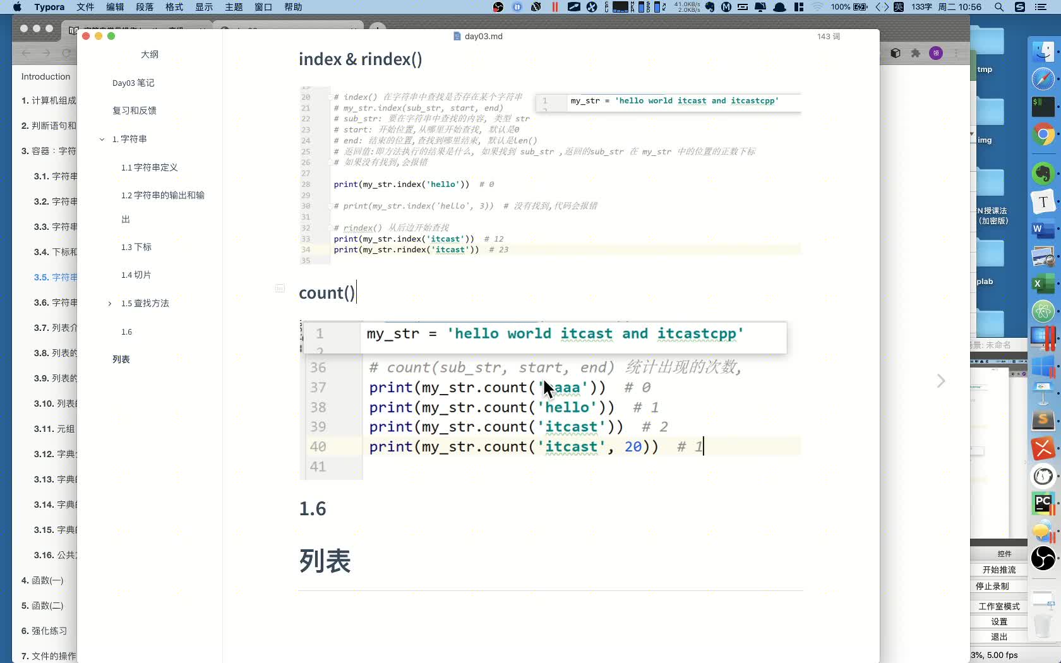Open Keynote from the Dock
The image size is (1061, 663).
pos(1043,393)
